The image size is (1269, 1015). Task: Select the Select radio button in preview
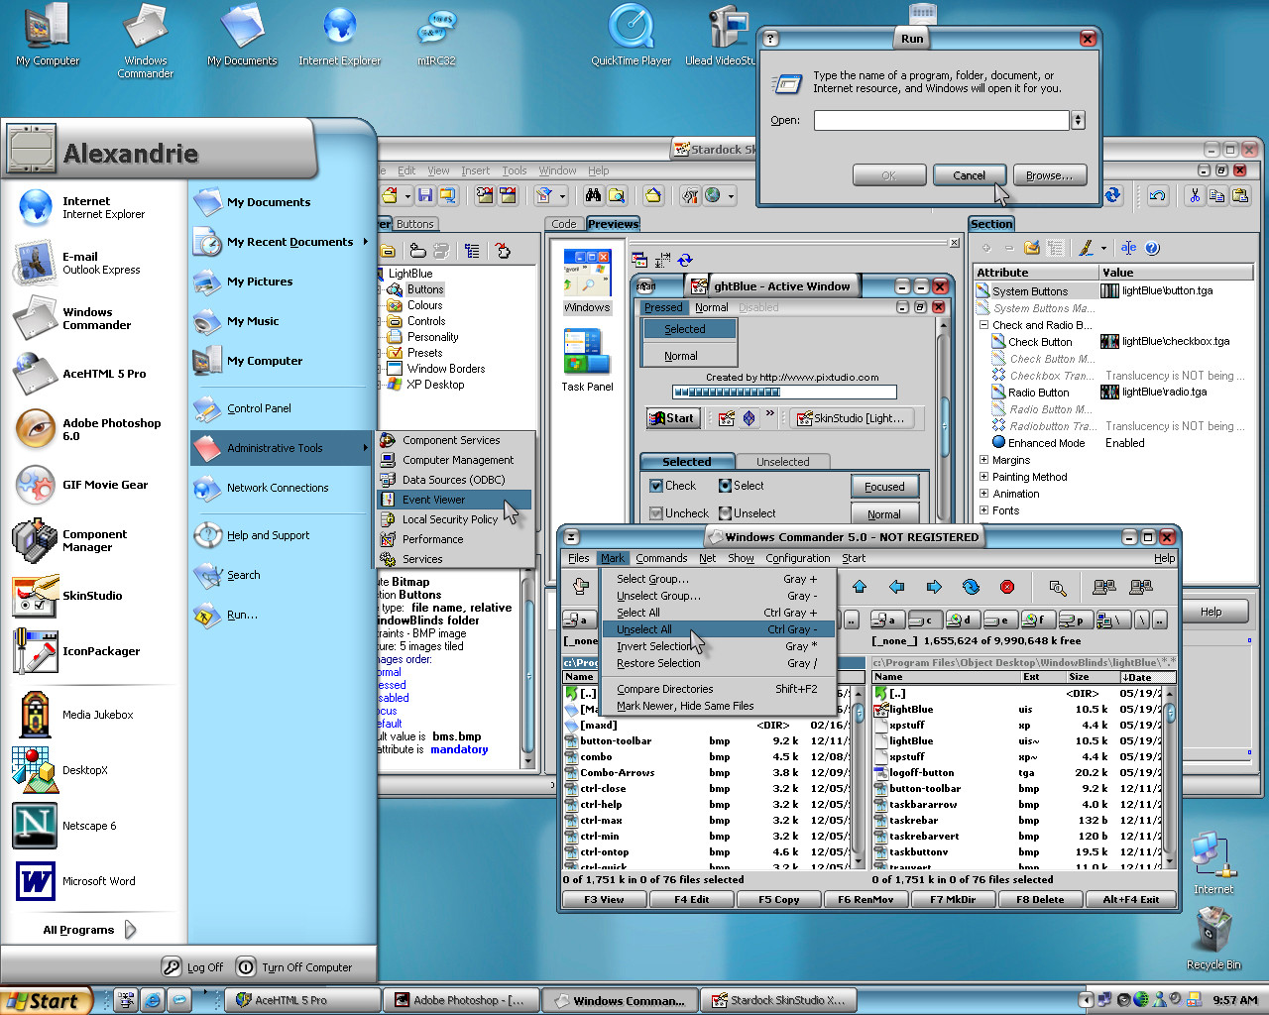(725, 486)
